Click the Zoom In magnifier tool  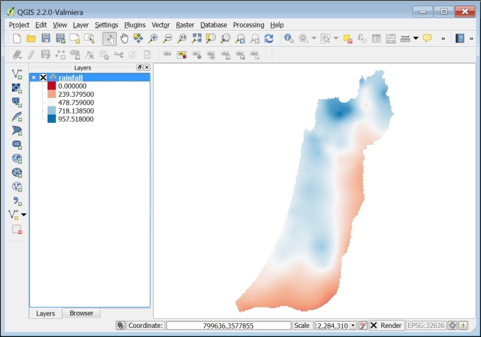click(153, 38)
